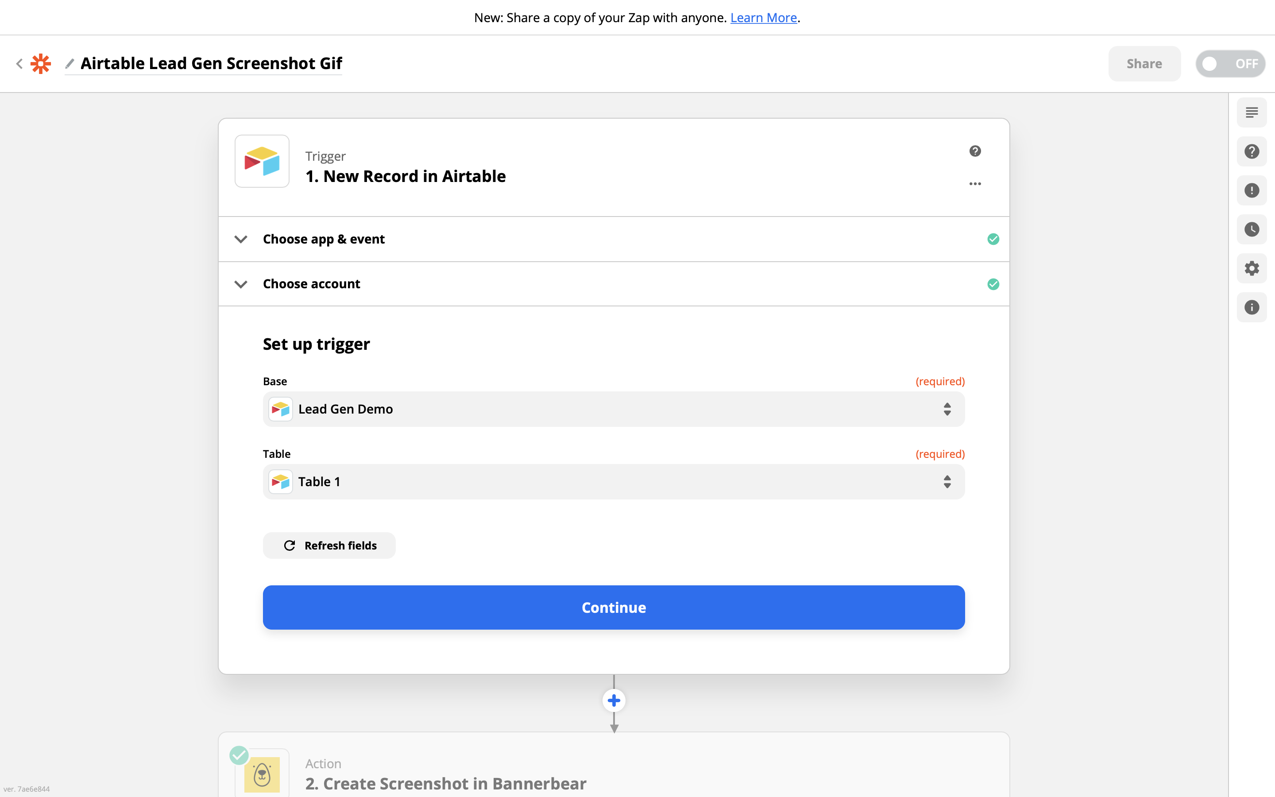The image size is (1275, 797).
Task: Open the trigger step three-dots menu
Action: pyautogui.click(x=975, y=184)
